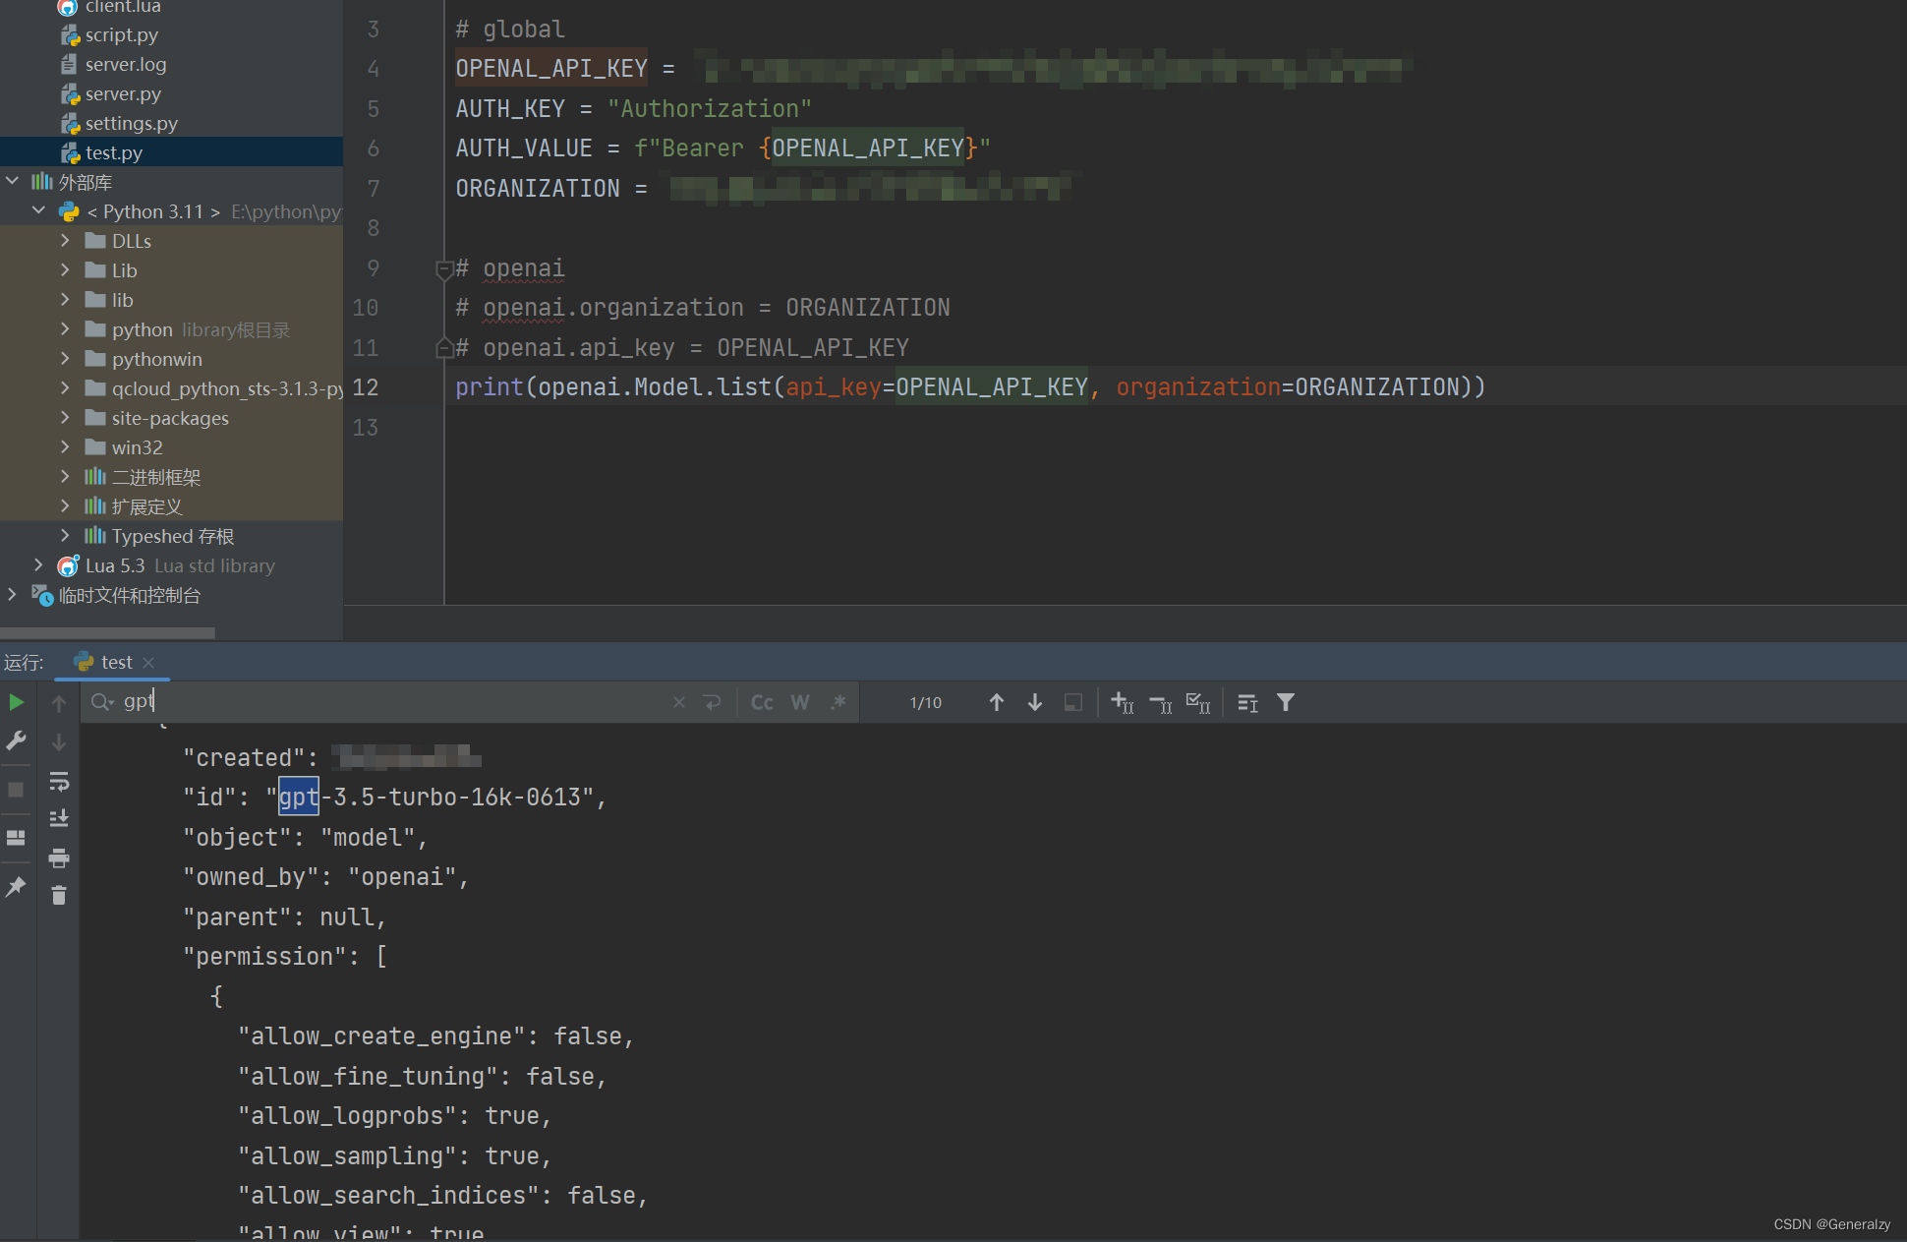Viewport: 1907px width, 1242px height.
Task: Click the 1/10 match counter
Action: [x=926, y=702]
